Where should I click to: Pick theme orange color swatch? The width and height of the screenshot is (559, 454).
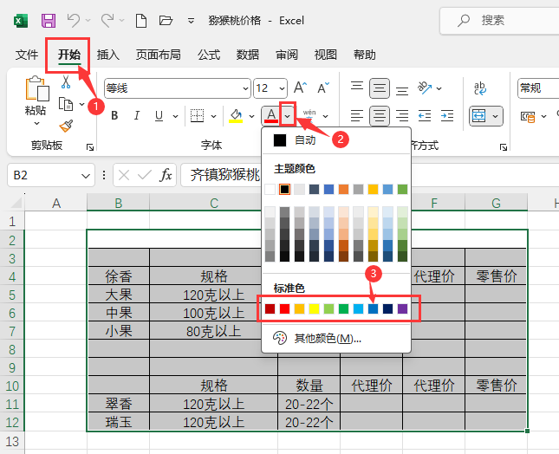pos(344,189)
